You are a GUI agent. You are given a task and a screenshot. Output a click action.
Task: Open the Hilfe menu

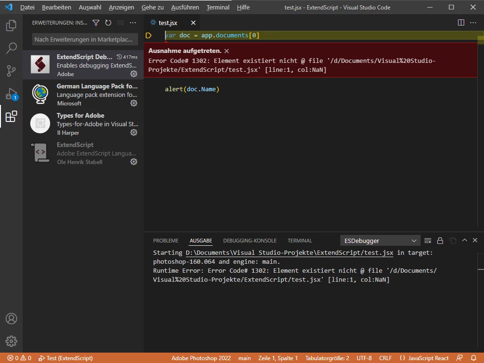[x=243, y=8]
